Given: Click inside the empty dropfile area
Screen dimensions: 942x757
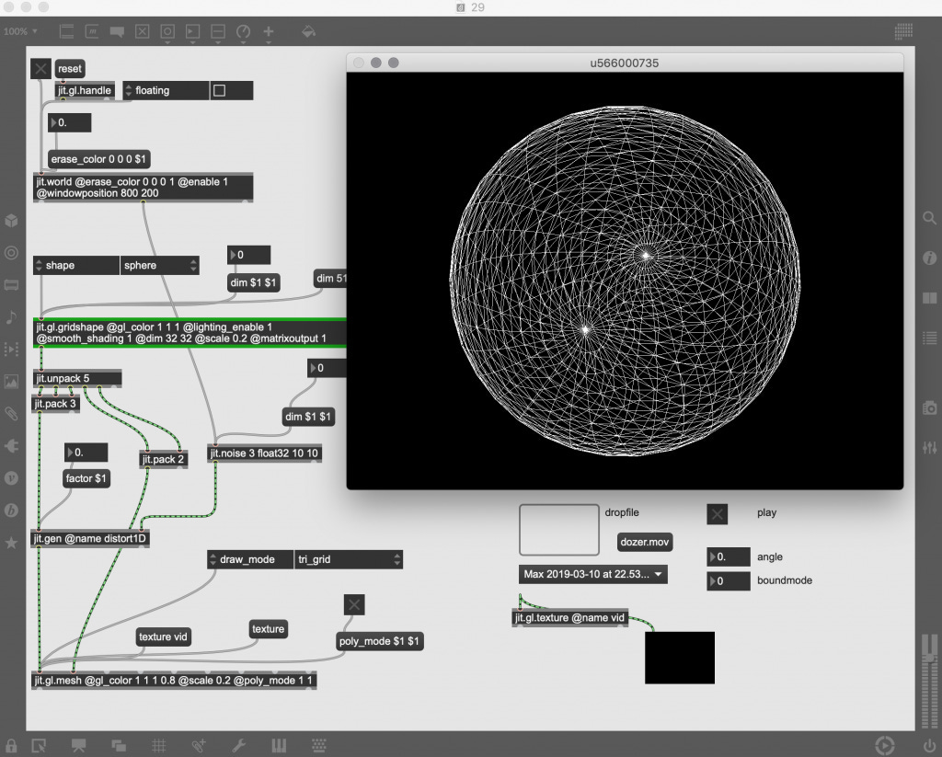Looking at the screenshot, I should click(558, 528).
